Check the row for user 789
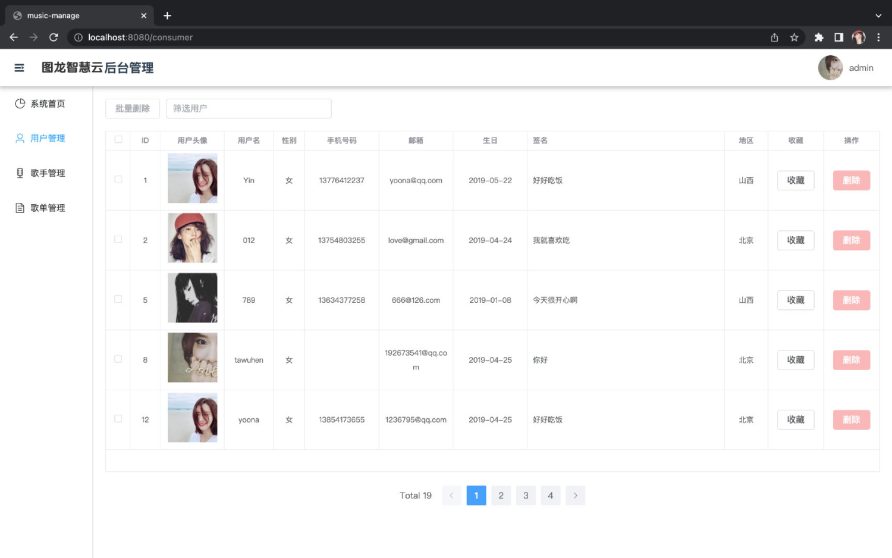892x558 pixels. tap(118, 299)
